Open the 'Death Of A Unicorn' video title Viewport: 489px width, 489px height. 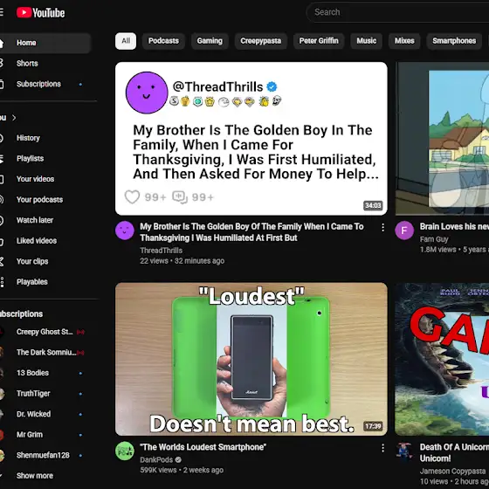click(x=454, y=452)
